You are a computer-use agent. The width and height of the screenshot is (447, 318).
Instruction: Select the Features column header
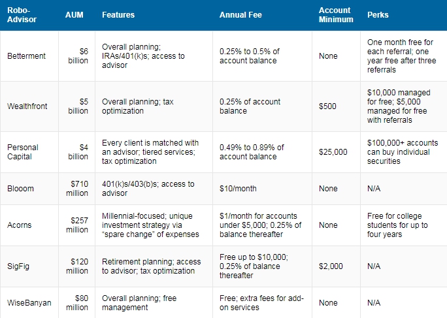[x=118, y=14]
